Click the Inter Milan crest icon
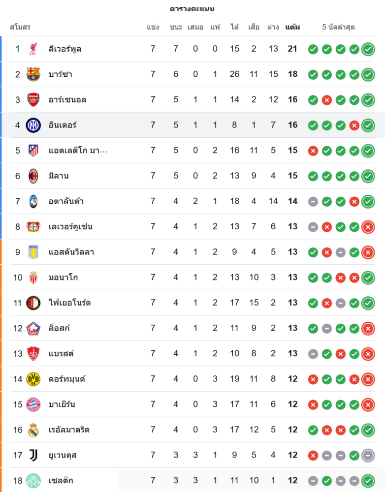 pos(33,125)
